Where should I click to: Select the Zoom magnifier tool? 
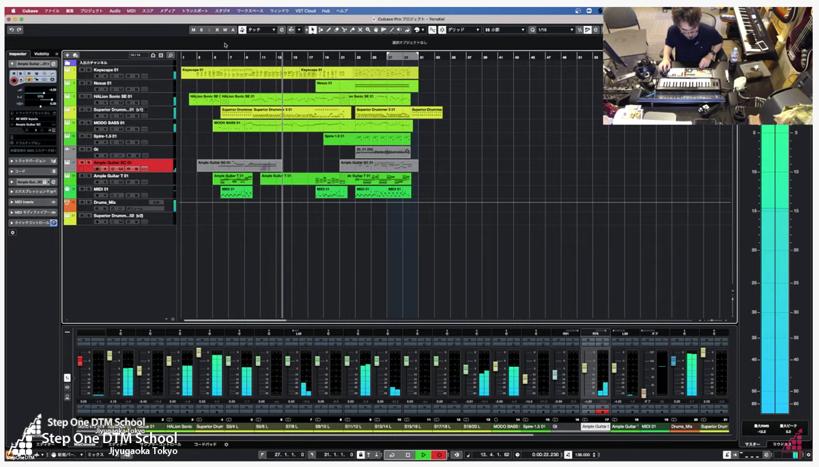(x=369, y=30)
